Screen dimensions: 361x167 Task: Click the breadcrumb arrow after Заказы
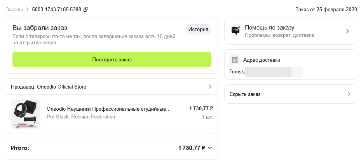[27, 9]
